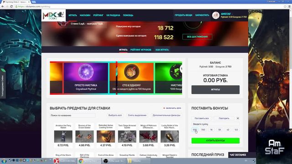Image resolution: width=292 pixels, height=164 pixels.
Task: Click the ПРОДАТЬ ВЕЩИ link
Action: [183, 15]
